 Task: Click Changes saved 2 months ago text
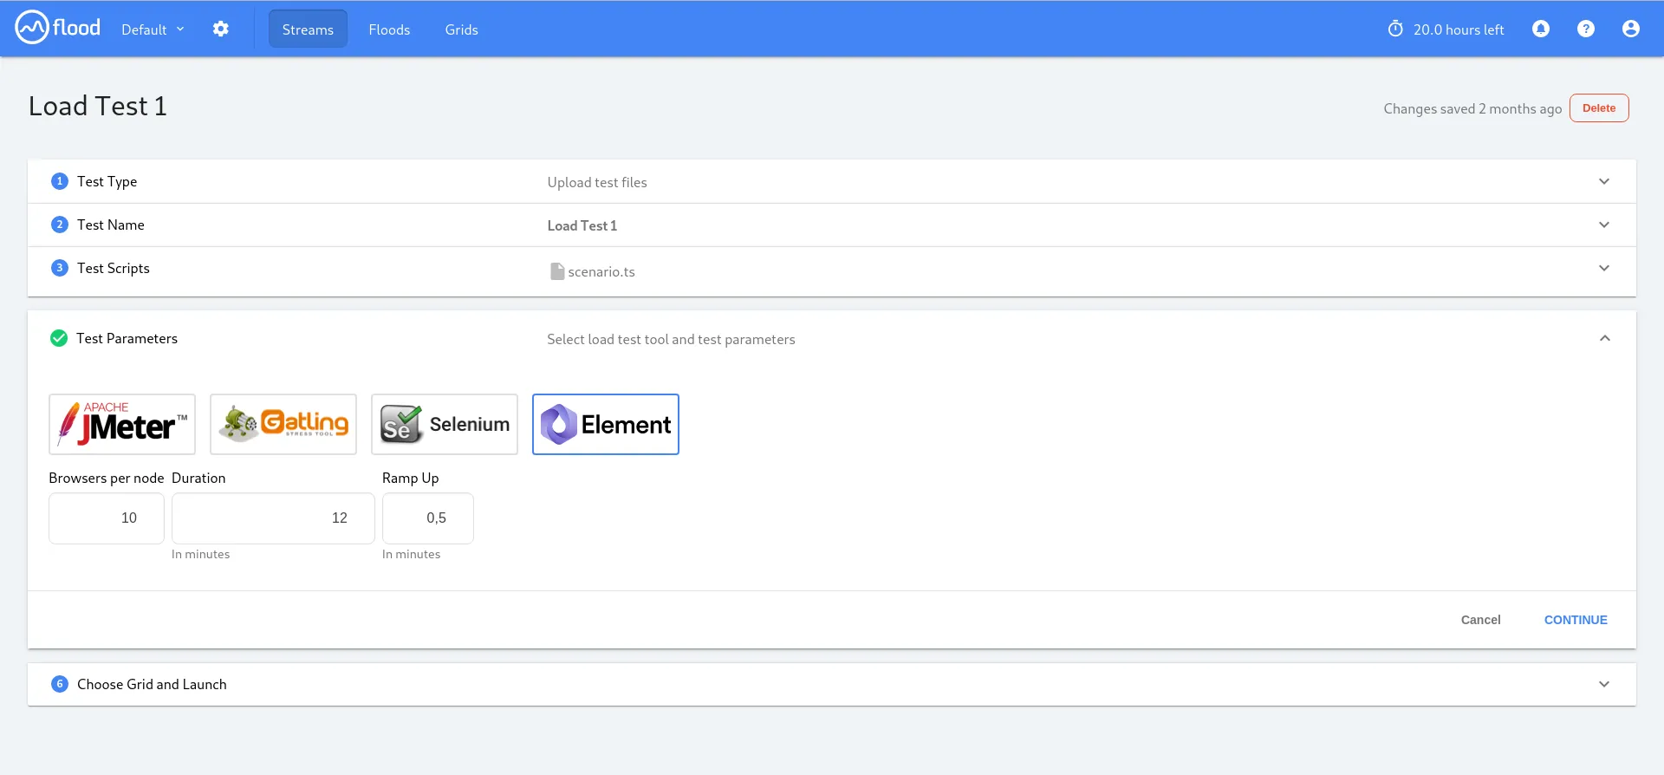1472,108
